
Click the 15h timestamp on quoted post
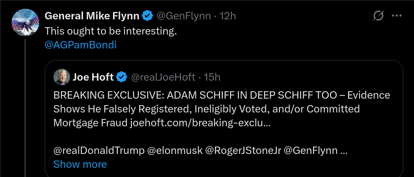[x=212, y=77]
